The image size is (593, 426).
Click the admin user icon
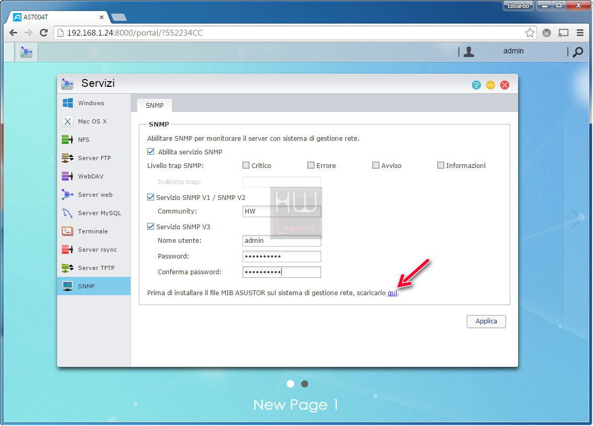tap(468, 51)
